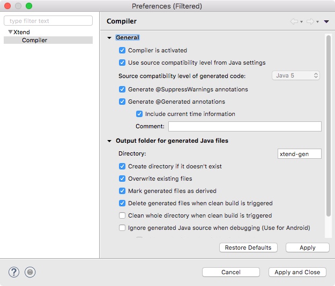
Task: Open the back history dropdown arrow
Action: pos(301,22)
